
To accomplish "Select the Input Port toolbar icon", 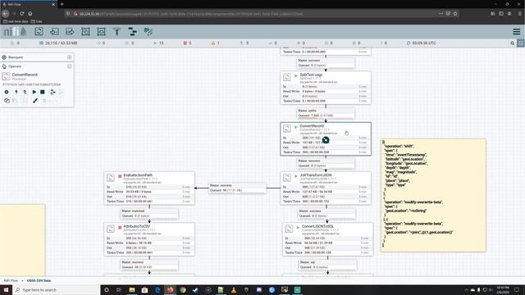I will (x=54, y=32).
